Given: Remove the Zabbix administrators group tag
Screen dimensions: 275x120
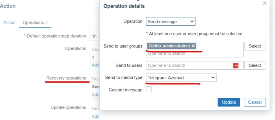Looking at the screenshot, I should pos(193,46).
